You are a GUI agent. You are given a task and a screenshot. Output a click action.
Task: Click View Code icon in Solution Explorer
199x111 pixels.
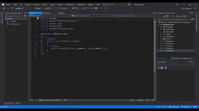click(x=189, y=16)
